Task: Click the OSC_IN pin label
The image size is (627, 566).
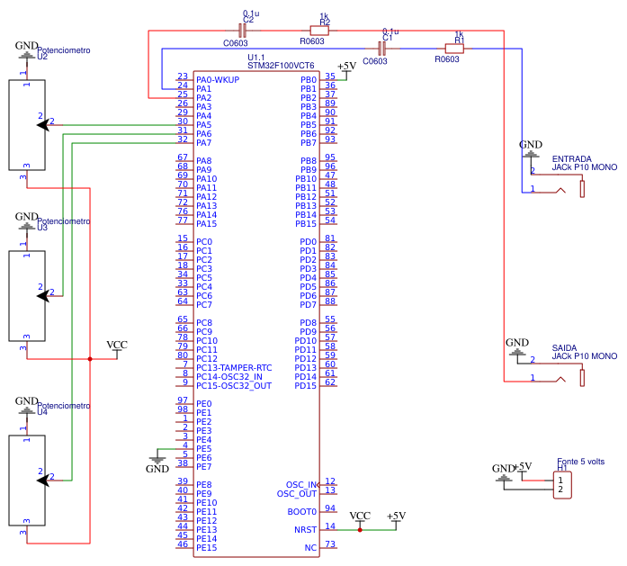Action: tap(301, 485)
